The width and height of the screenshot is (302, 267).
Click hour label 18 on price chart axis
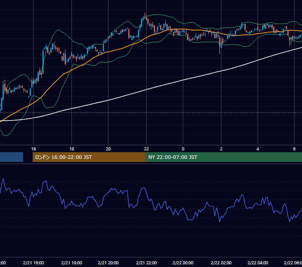tap(72, 149)
